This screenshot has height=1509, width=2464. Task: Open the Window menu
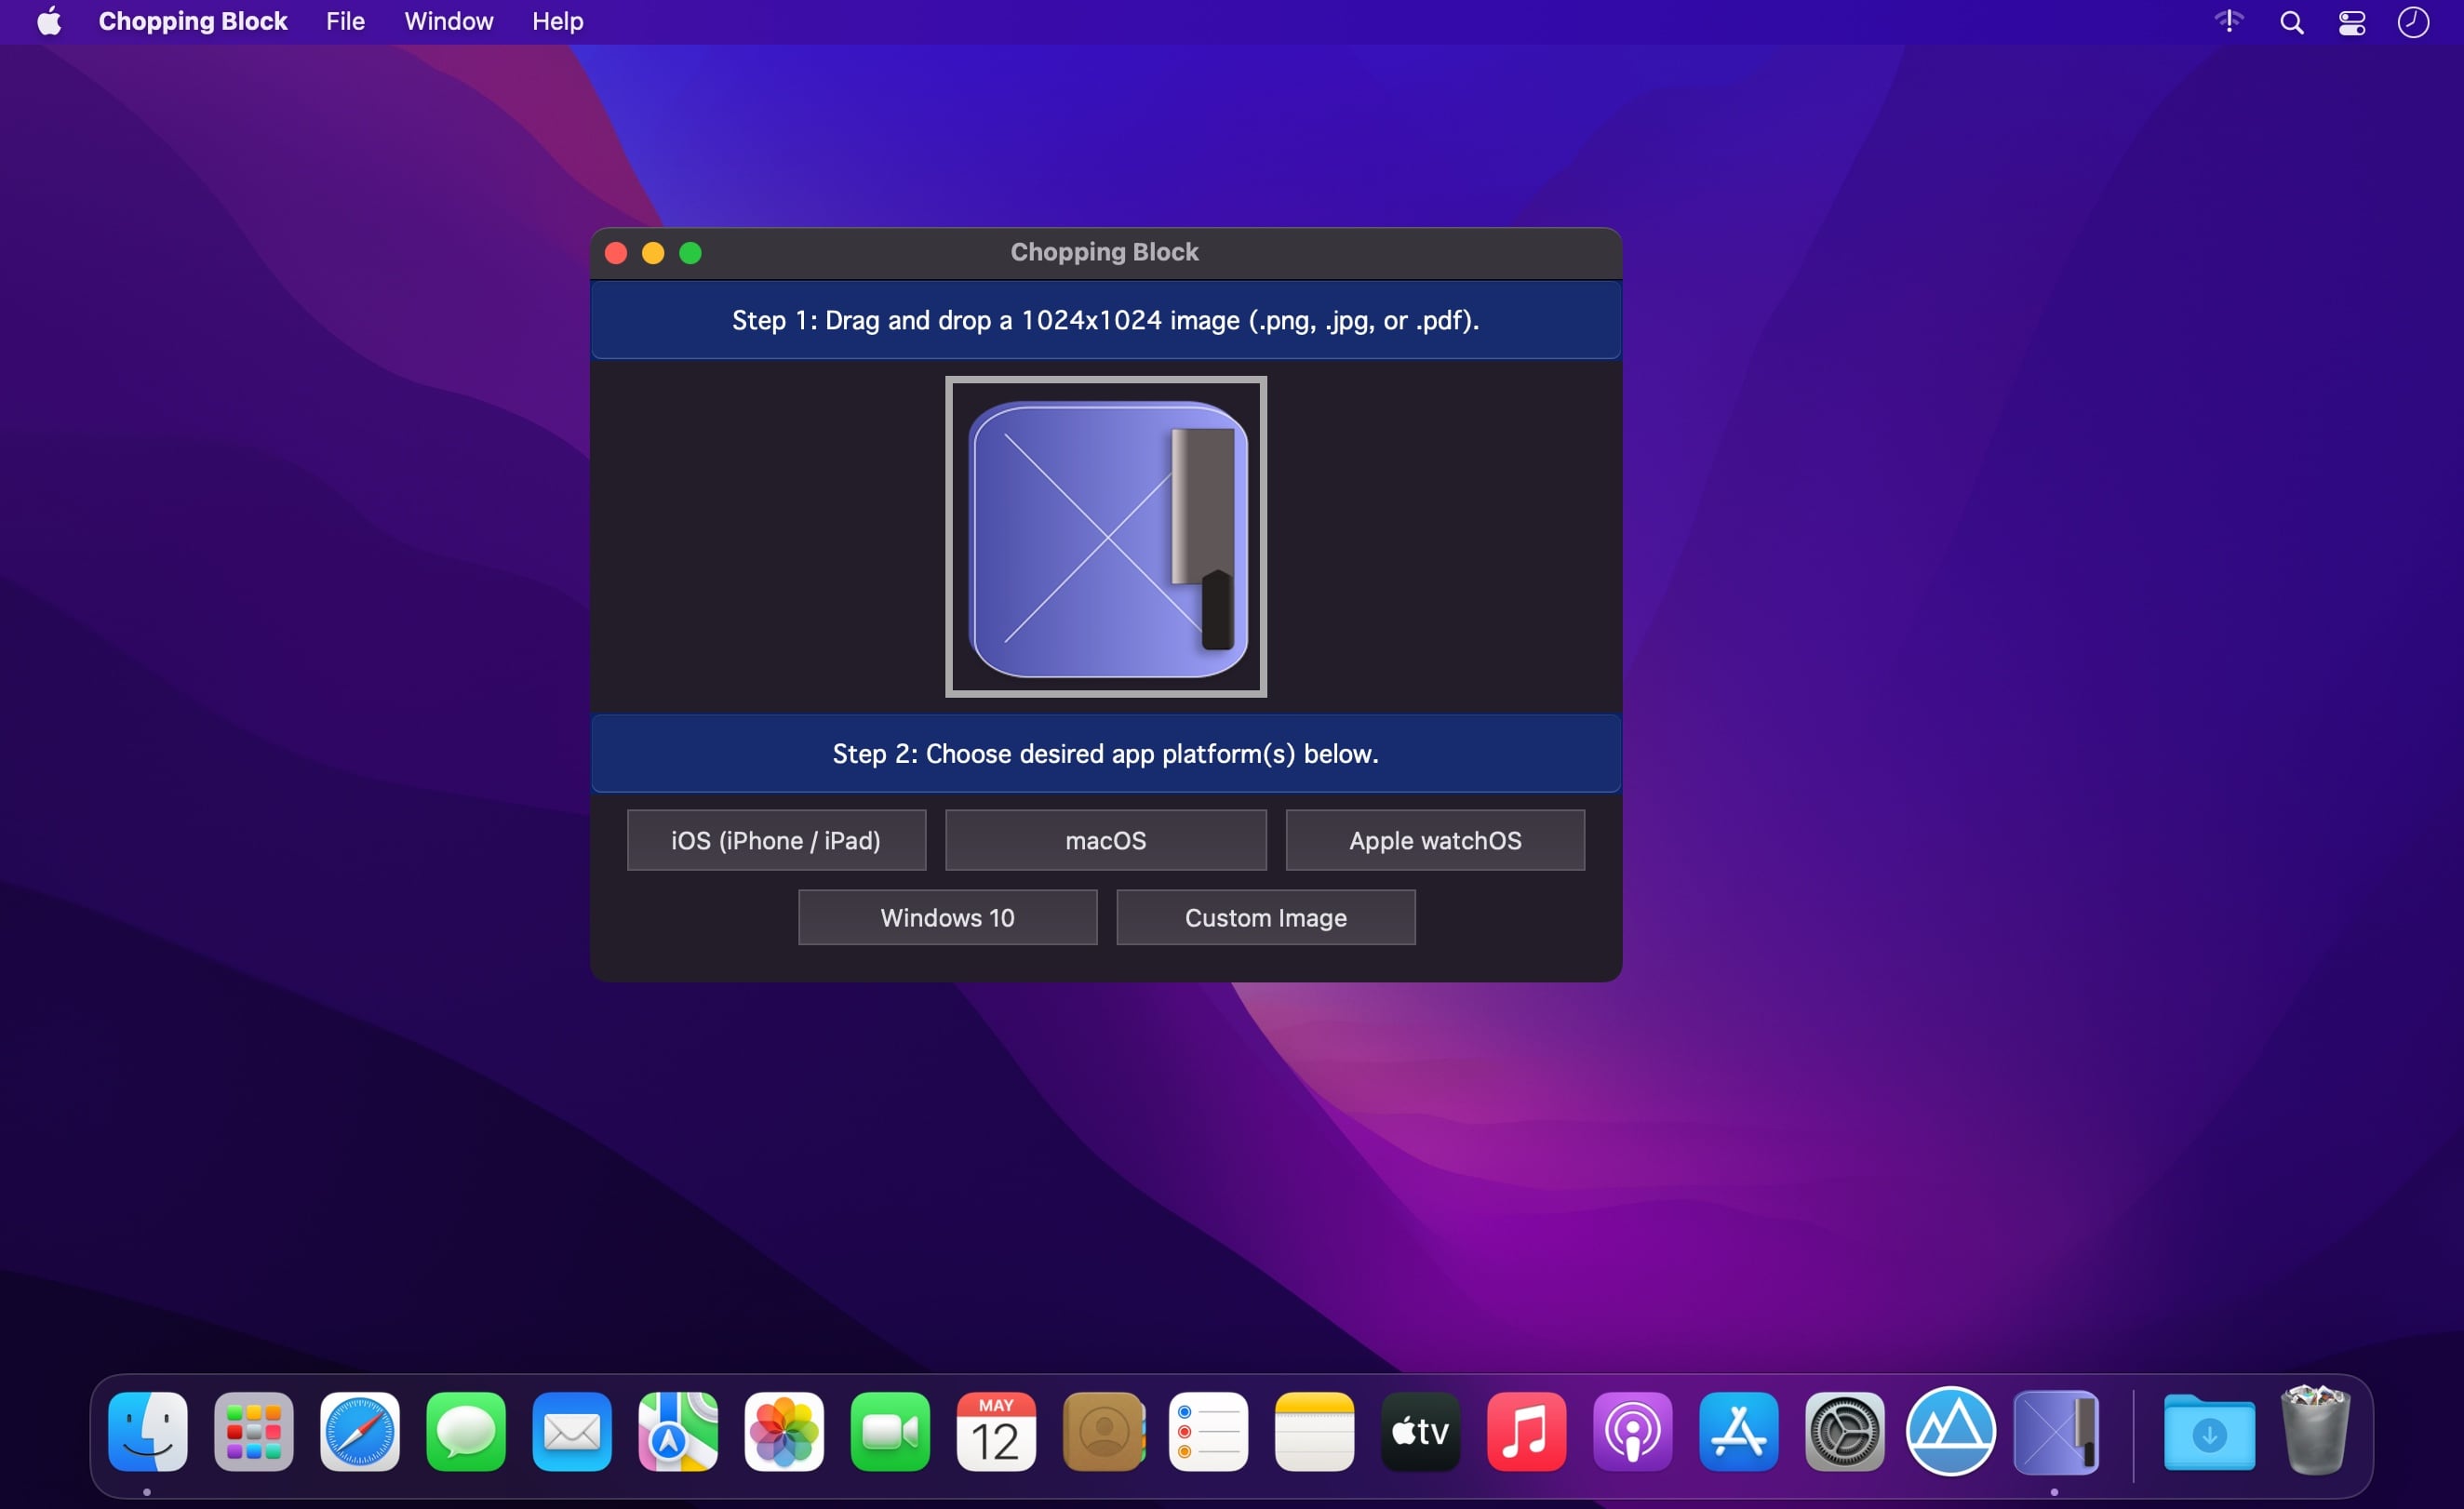(x=448, y=21)
